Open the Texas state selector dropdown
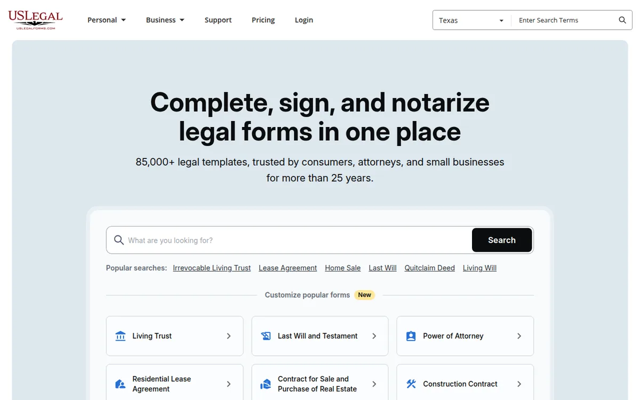 pos(471,20)
